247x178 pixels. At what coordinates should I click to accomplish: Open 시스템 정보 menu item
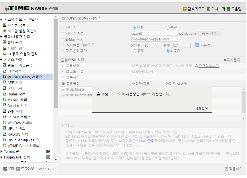[17, 25]
